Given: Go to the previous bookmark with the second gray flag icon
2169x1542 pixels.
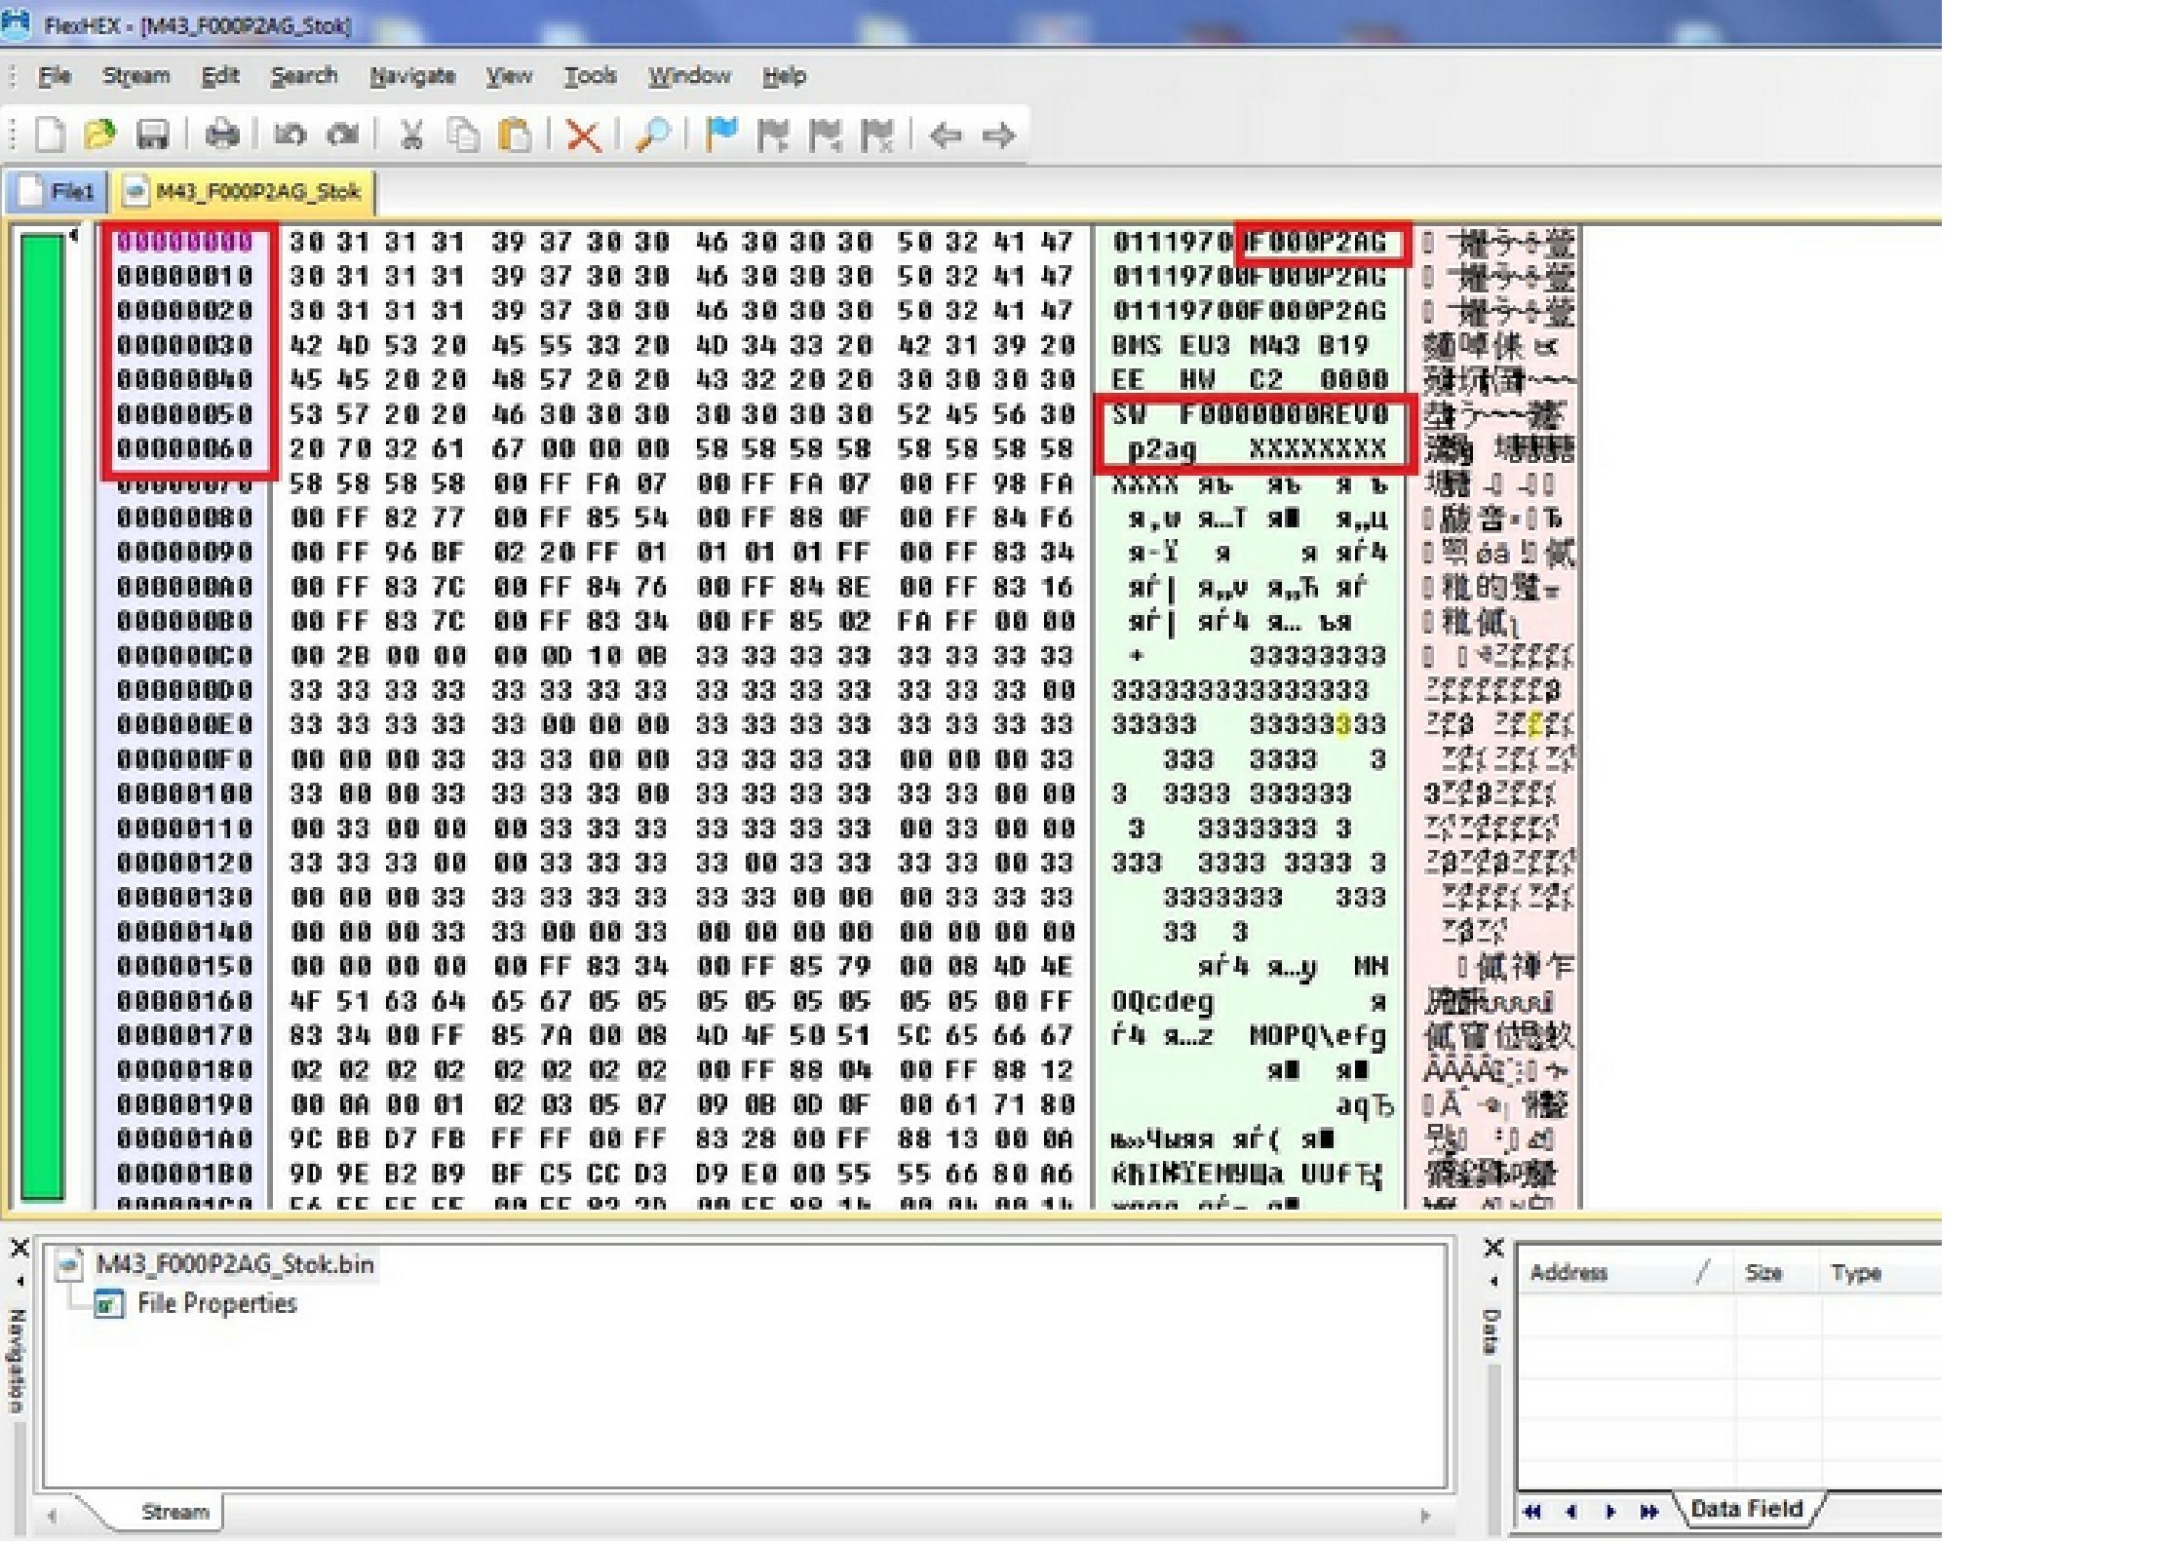Looking at the screenshot, I should [826, 135].
